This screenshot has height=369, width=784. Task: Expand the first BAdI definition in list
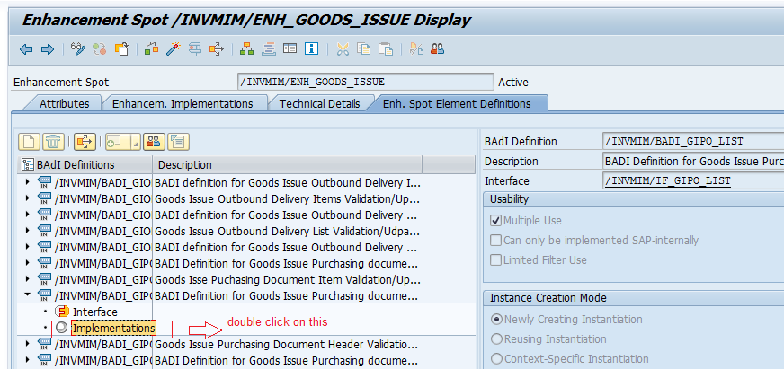27,182
